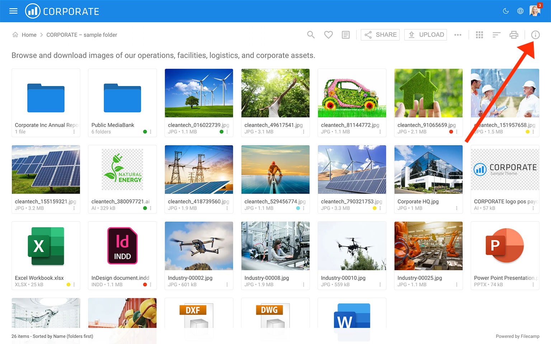The height and width of the screenshot is (344, 551).
Task: Open the search magnifier icon
Action: [311, 35]
